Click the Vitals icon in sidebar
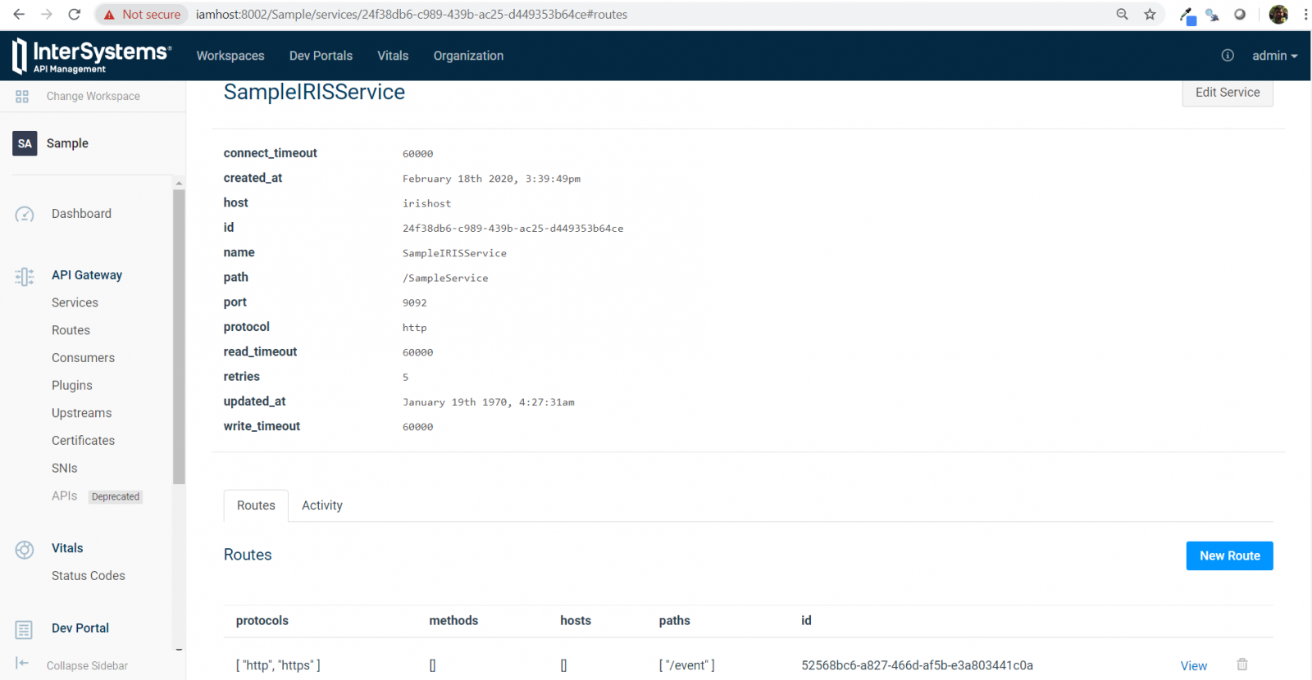Image resolution: width=1312 pixels, height=680 pixels. [25, 550]
